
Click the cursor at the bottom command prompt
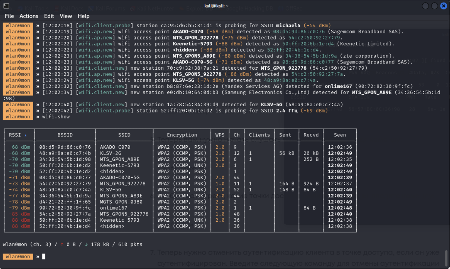click(44, 257)
